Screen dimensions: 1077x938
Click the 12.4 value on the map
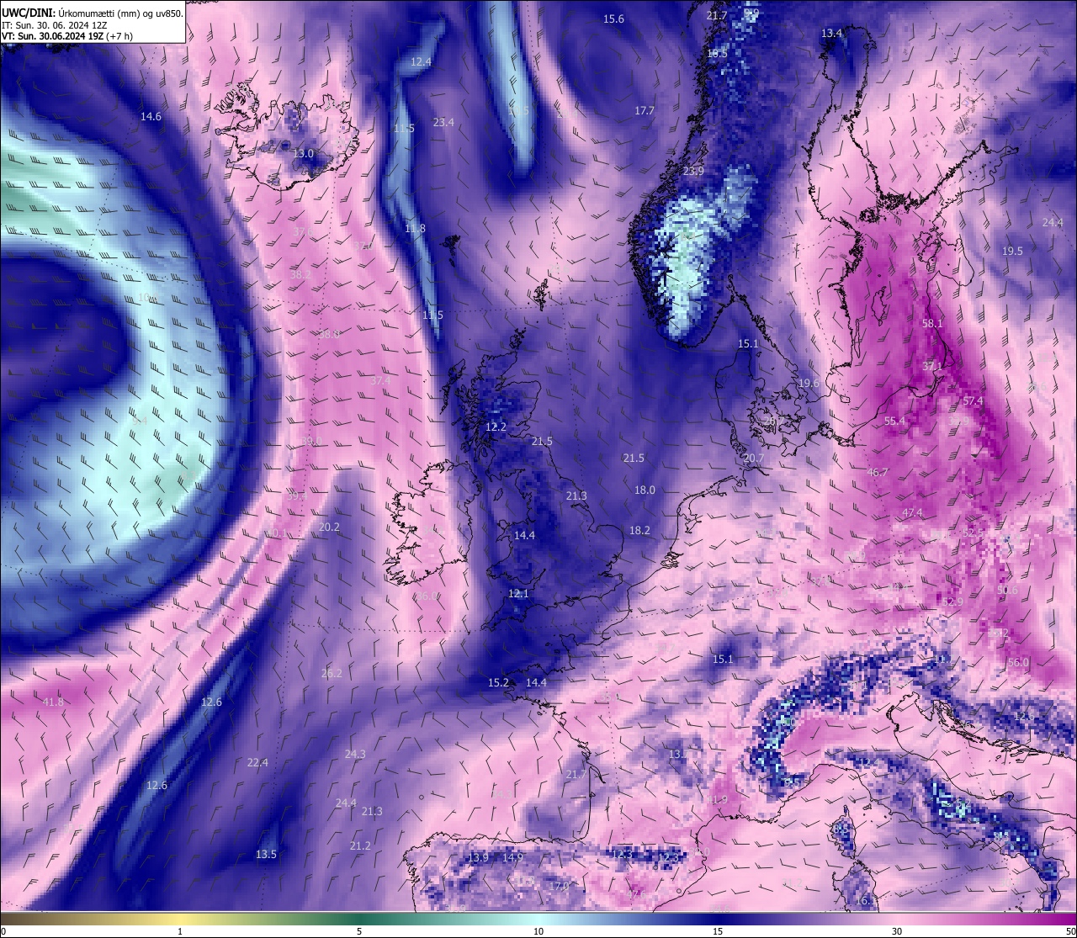[x=421, y=62]
